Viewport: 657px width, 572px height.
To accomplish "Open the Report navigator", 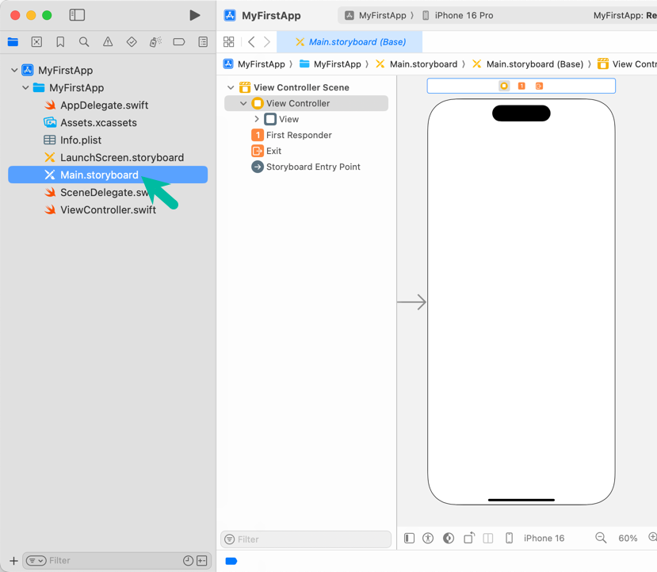I will pos(203,42).
